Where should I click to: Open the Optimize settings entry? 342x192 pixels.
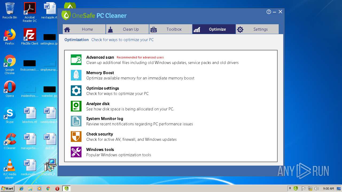103,88
